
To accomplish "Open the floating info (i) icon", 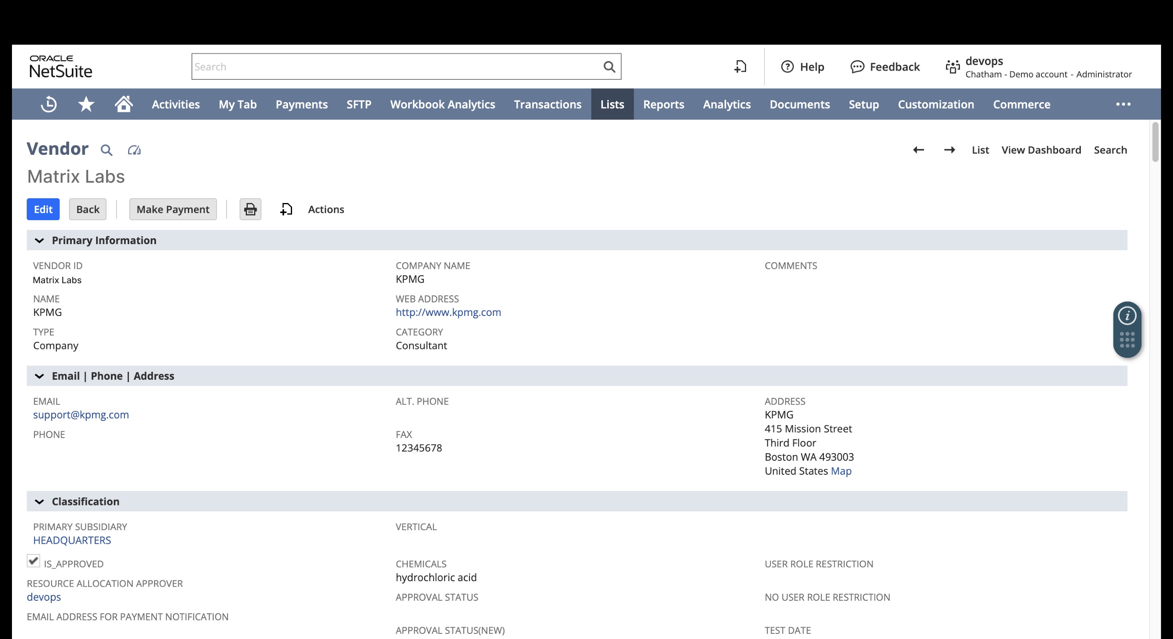I will point(1127,316).
